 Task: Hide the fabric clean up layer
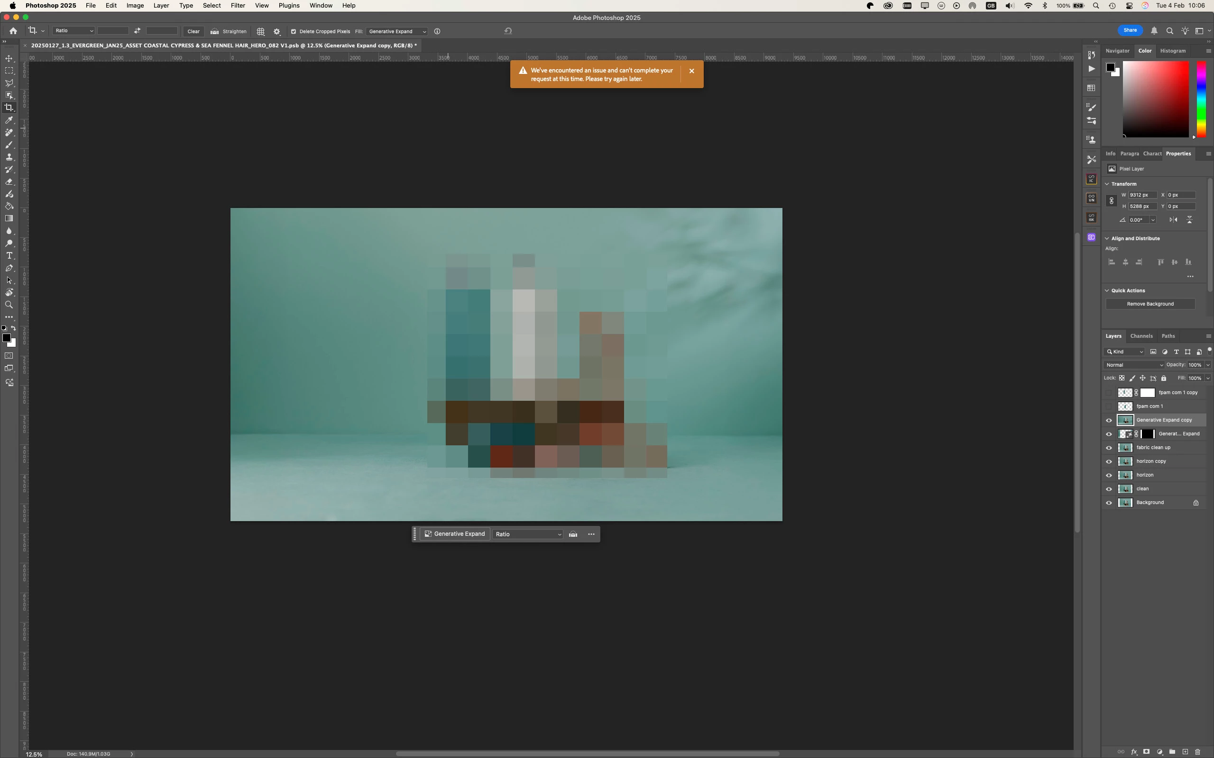click(x=1109, y=448)
